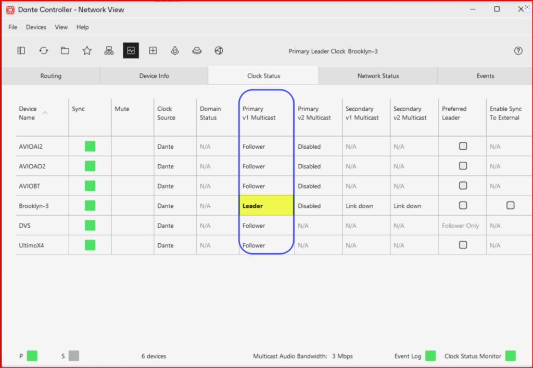Enable Preferred Leader for AVIOAI2
Screen dimensions: 533x368
point(463,146)
